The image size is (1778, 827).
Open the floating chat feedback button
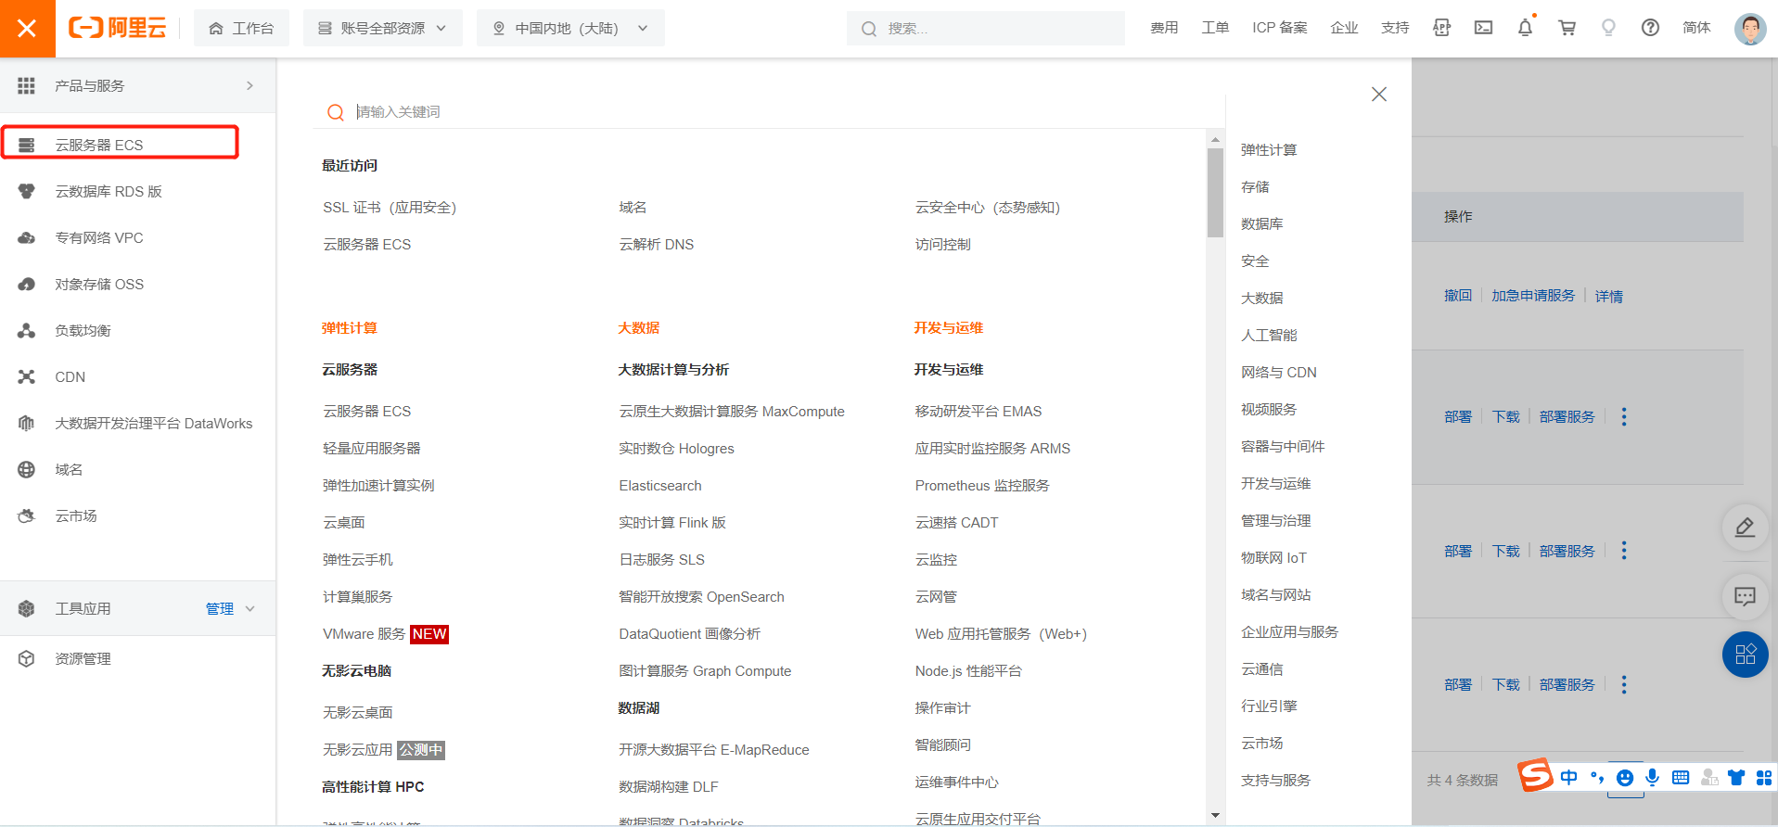[1745, 596]
